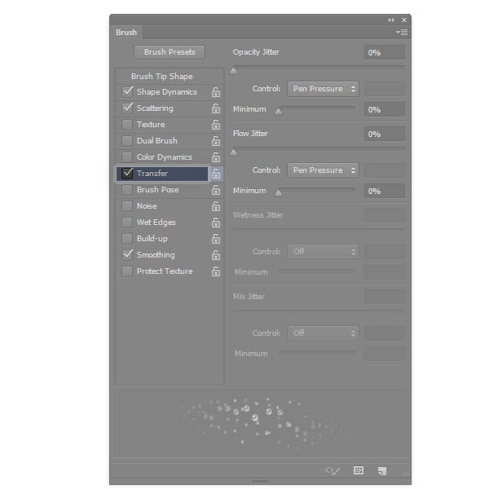The width and height of the screenshot is (489, 489).
Task: Click the toggle brush preview icon
Action: click(x=333, y=470)
